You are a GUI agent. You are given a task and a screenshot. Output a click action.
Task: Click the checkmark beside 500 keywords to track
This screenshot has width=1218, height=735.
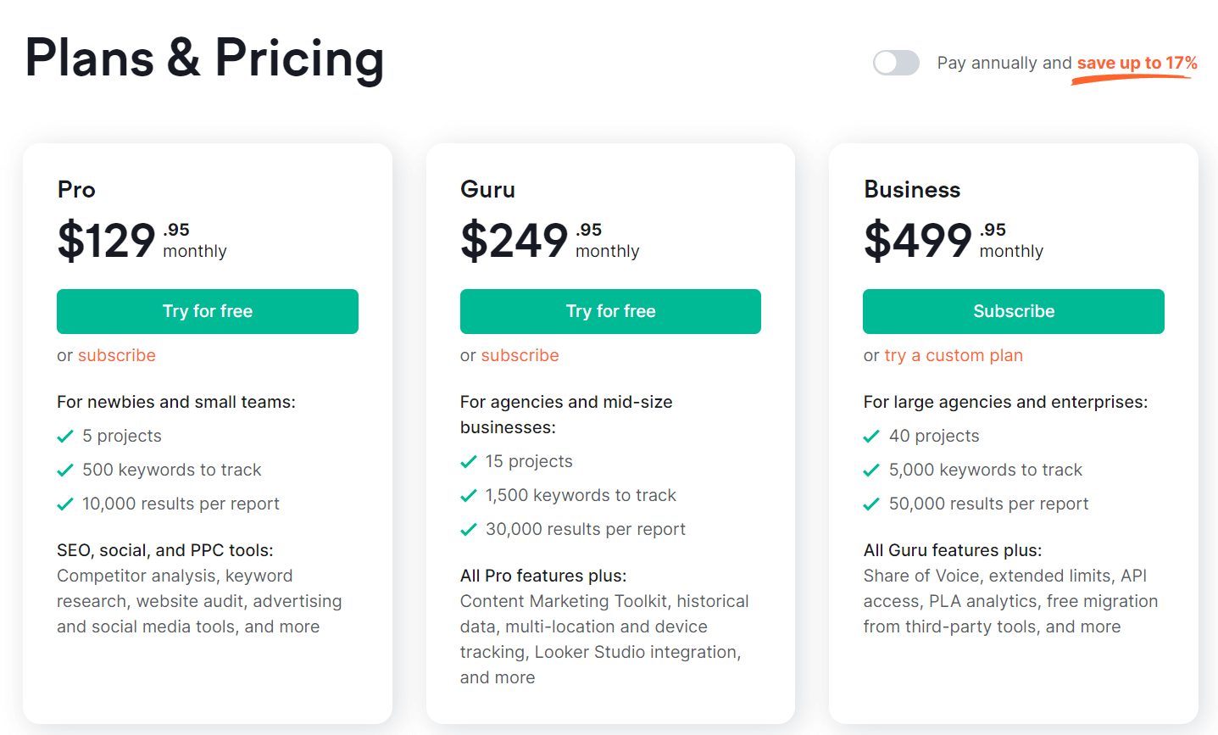click(65, 470)
